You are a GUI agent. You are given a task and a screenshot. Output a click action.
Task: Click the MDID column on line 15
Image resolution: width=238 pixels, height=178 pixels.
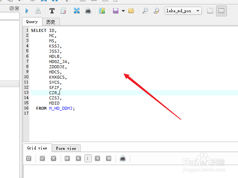click(x=54, y=103)
